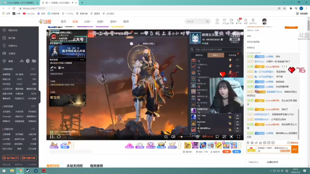The image size is (310, 174).
Task: Open 我的关注 in the sidebar
Action: pyautogui.click(x=10, y=31)
